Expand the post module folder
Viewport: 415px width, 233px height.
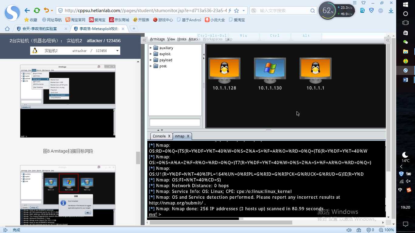(151, 66)
